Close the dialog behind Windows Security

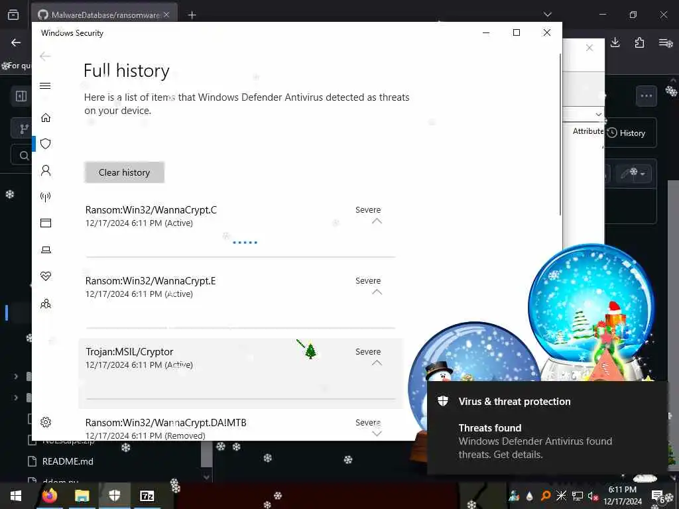[589, 48]
